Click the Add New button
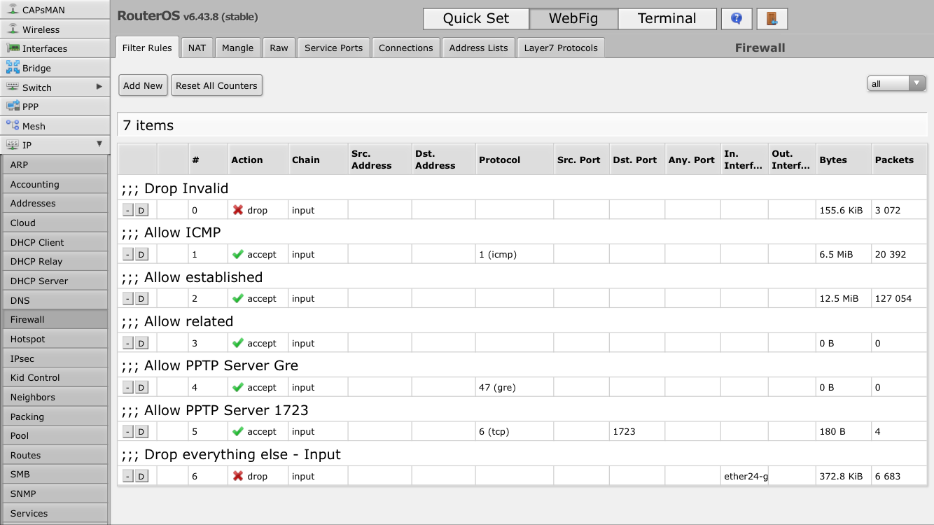The height and width of the screenshot is (525, 934). pyautogui.click(x=143, y=85)
